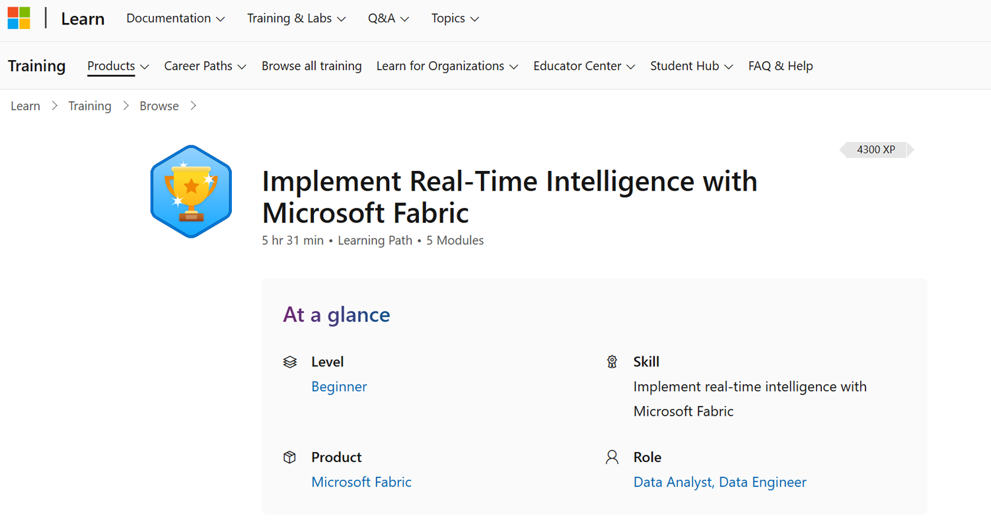Click the '5 Modules' text

pyautogui.click(x=455, y=240)
